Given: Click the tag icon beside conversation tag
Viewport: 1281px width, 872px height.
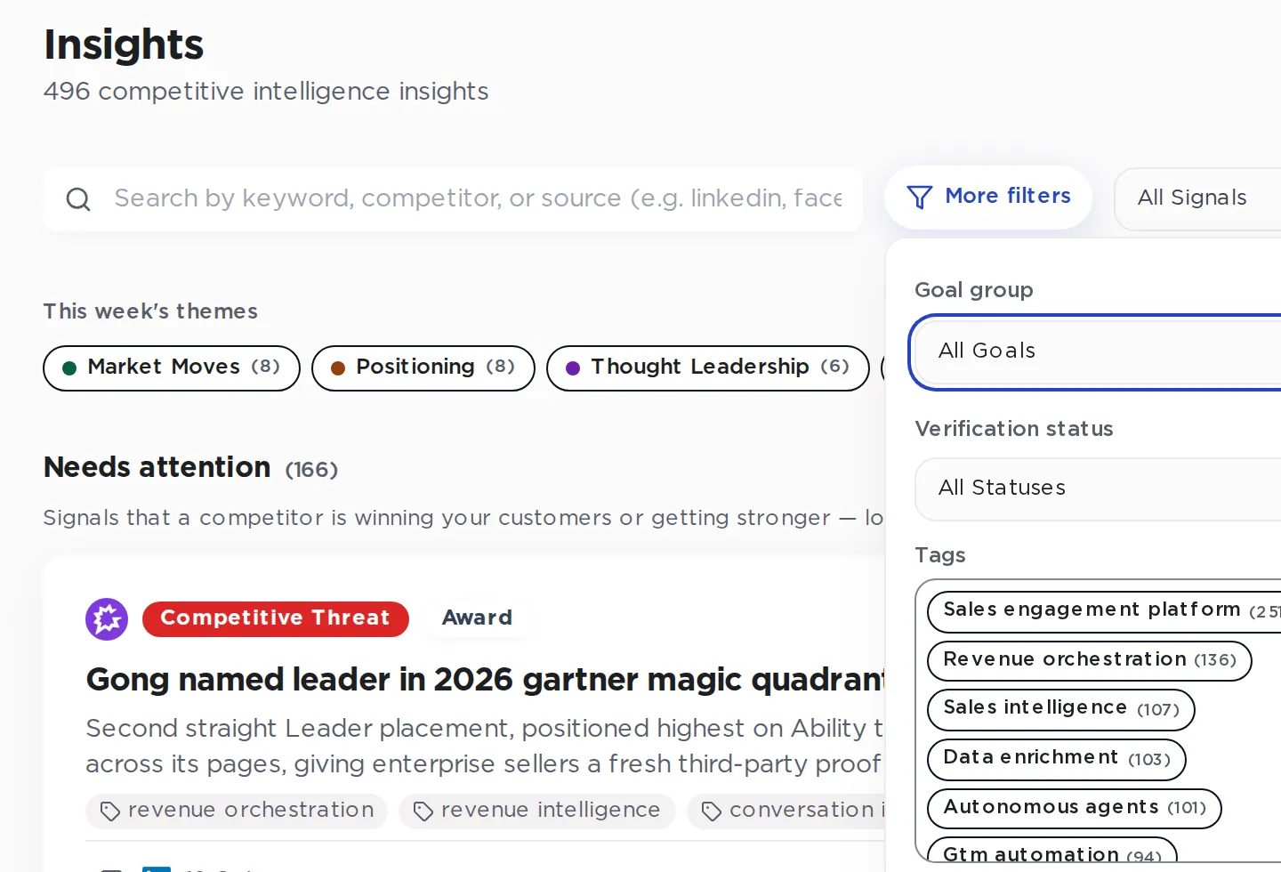Looking at the screenshot, I should (x=711, y=811).
